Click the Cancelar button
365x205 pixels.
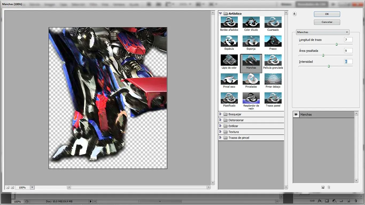click(x=327, y=22)
